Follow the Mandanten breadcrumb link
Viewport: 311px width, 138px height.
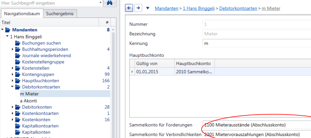pyautogui.click(x=167, y=8)
